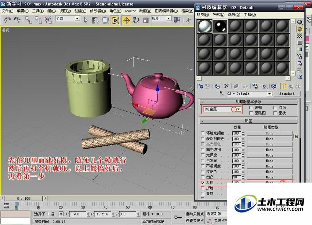Enable the 线框 (Wire) checkbox
Image resolution: width=312 pixels, height=225 pixels.
click(251, 108)
